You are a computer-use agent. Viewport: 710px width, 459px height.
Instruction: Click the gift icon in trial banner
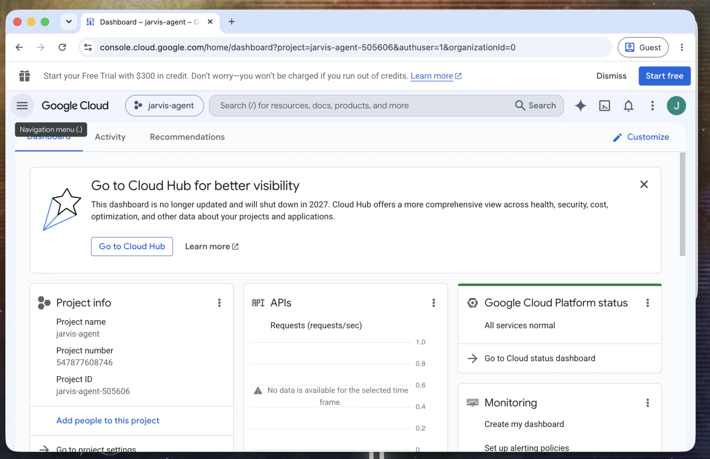(x=25, y=76)
